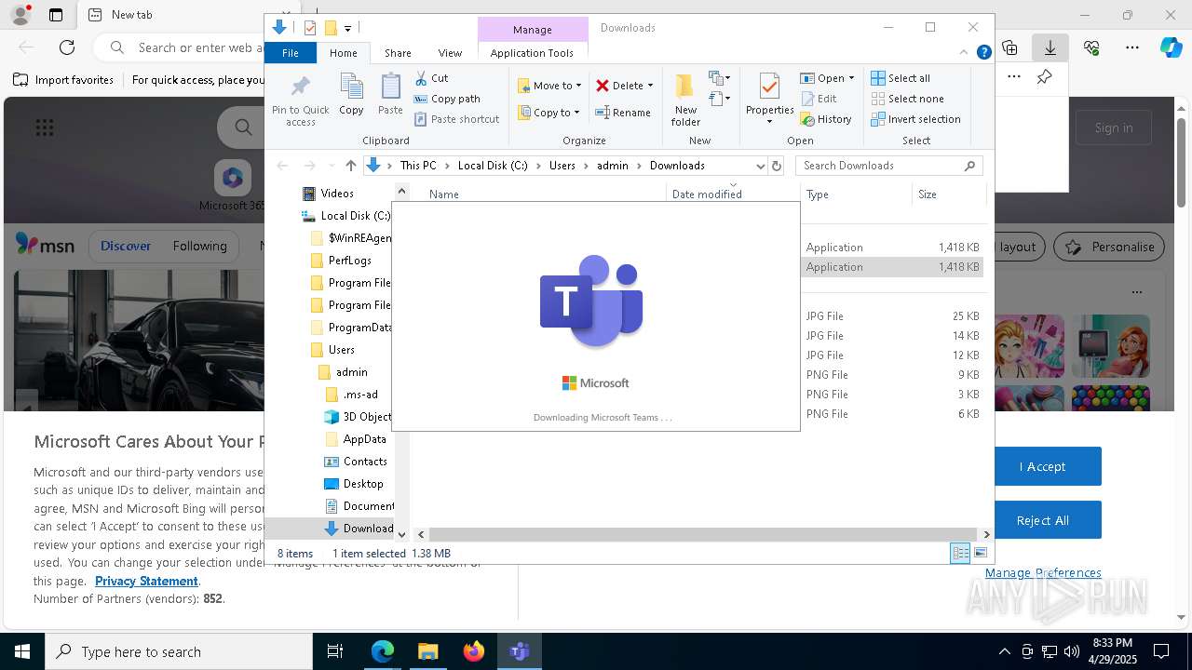
Task: Expand the Delete dropdown arrow
Action: pos(650,86)
